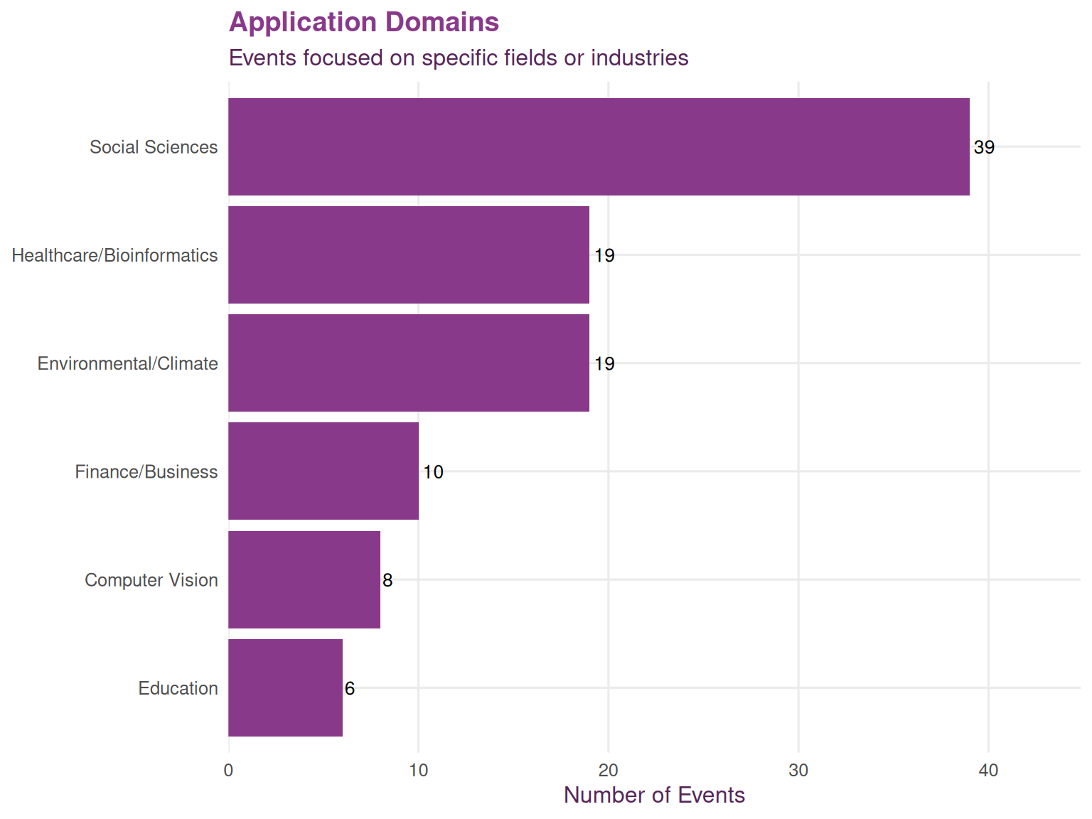Select the Healthcare/Bioinformatics bar
Image resolution: width=1092 pixels, height=819 pixels.
click(409, 255)
